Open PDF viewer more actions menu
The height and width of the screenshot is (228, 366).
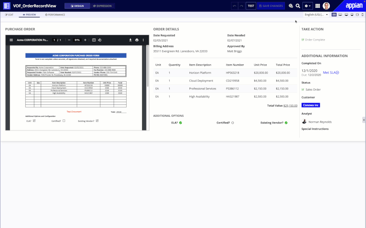143,40
